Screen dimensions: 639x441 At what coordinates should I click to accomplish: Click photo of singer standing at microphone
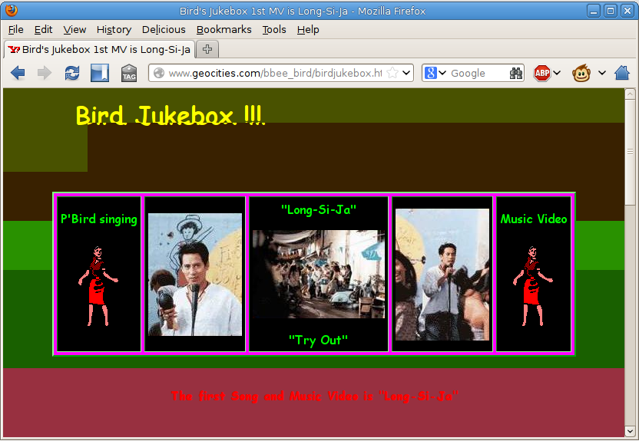[442, 275]
